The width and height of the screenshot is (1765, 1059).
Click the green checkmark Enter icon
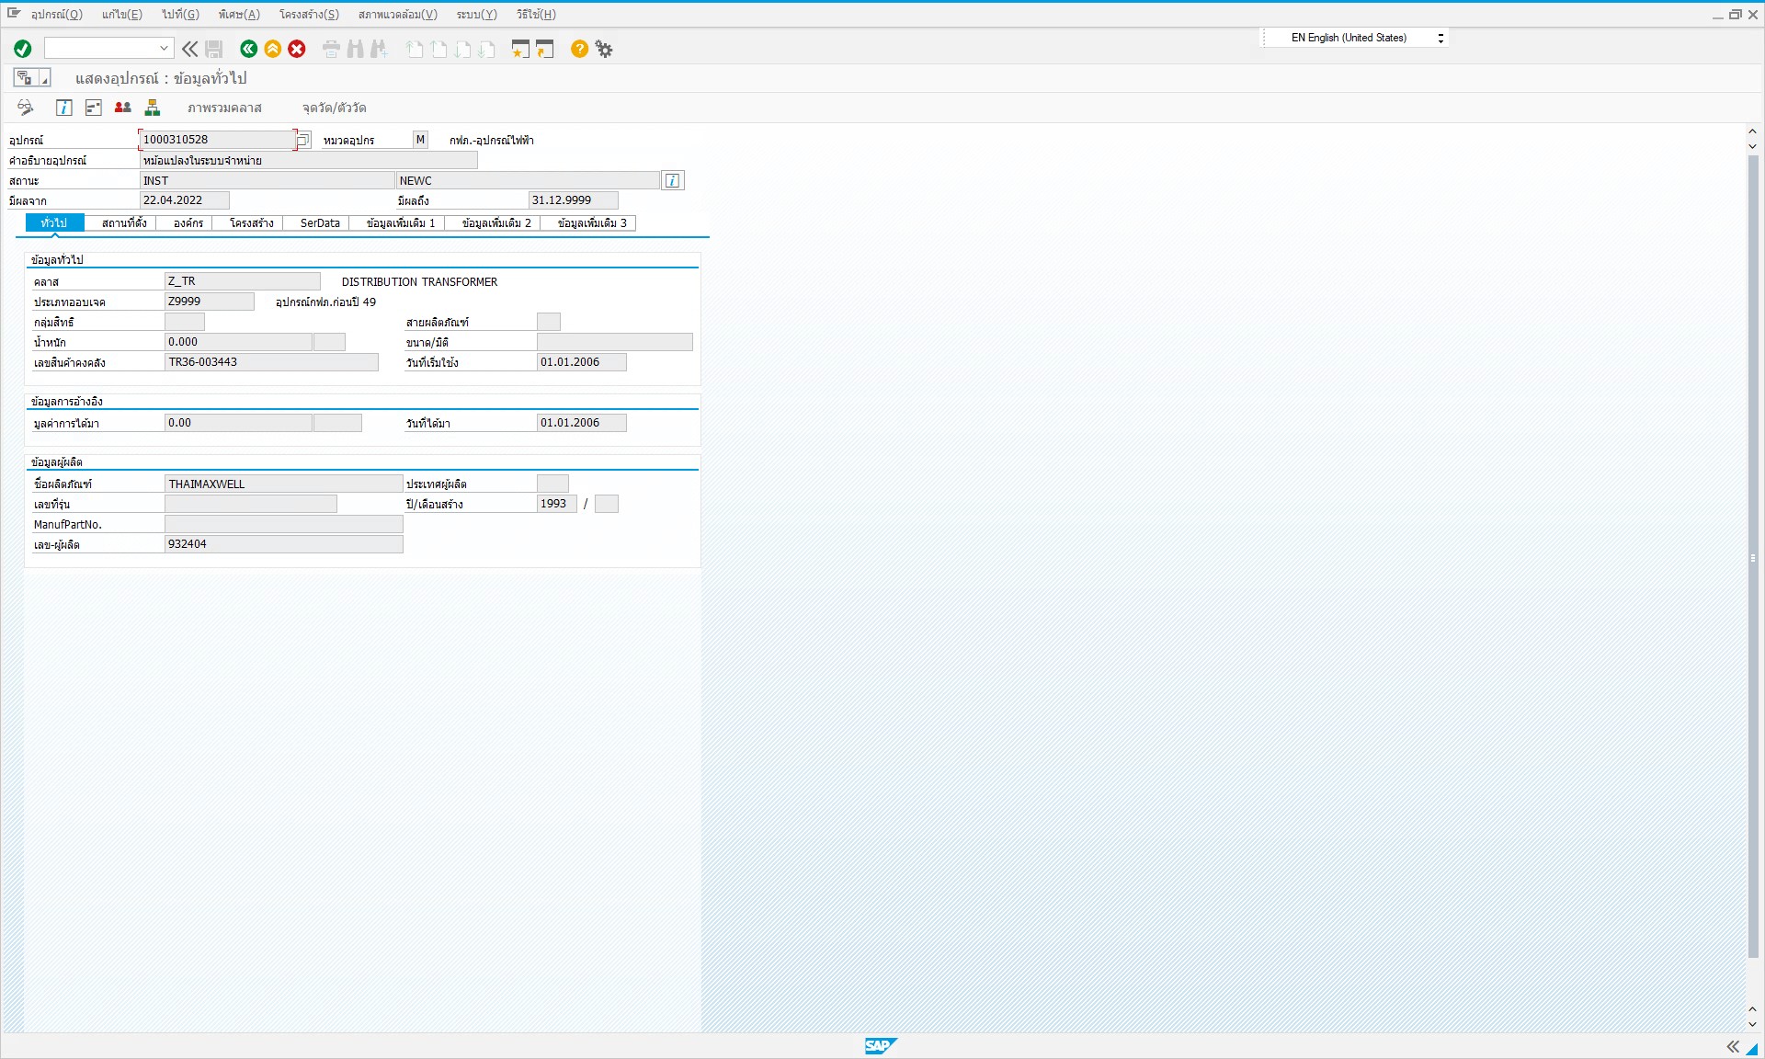click(x=23, y=49)
